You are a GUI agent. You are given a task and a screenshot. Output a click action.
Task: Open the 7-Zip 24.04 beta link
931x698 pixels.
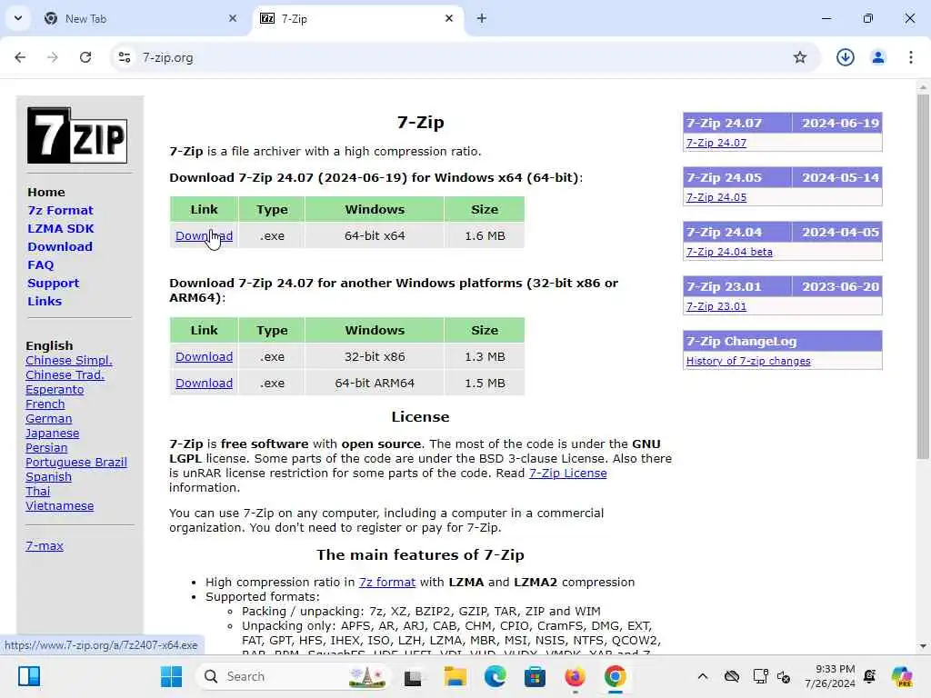point(729,252)
